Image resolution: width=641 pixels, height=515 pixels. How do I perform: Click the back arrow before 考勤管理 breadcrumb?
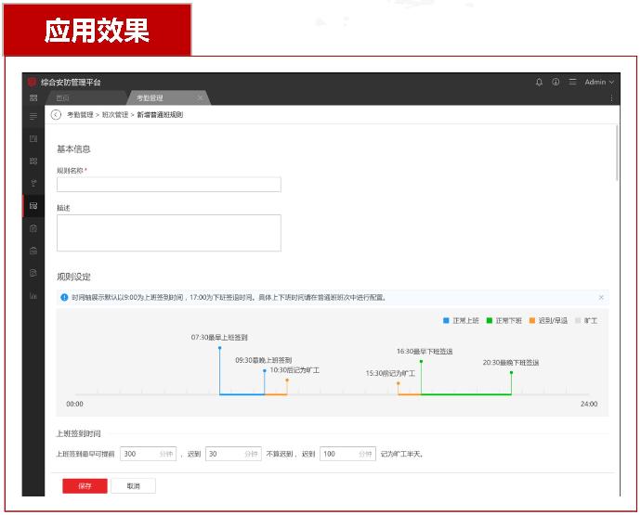(x=56, y=115)
